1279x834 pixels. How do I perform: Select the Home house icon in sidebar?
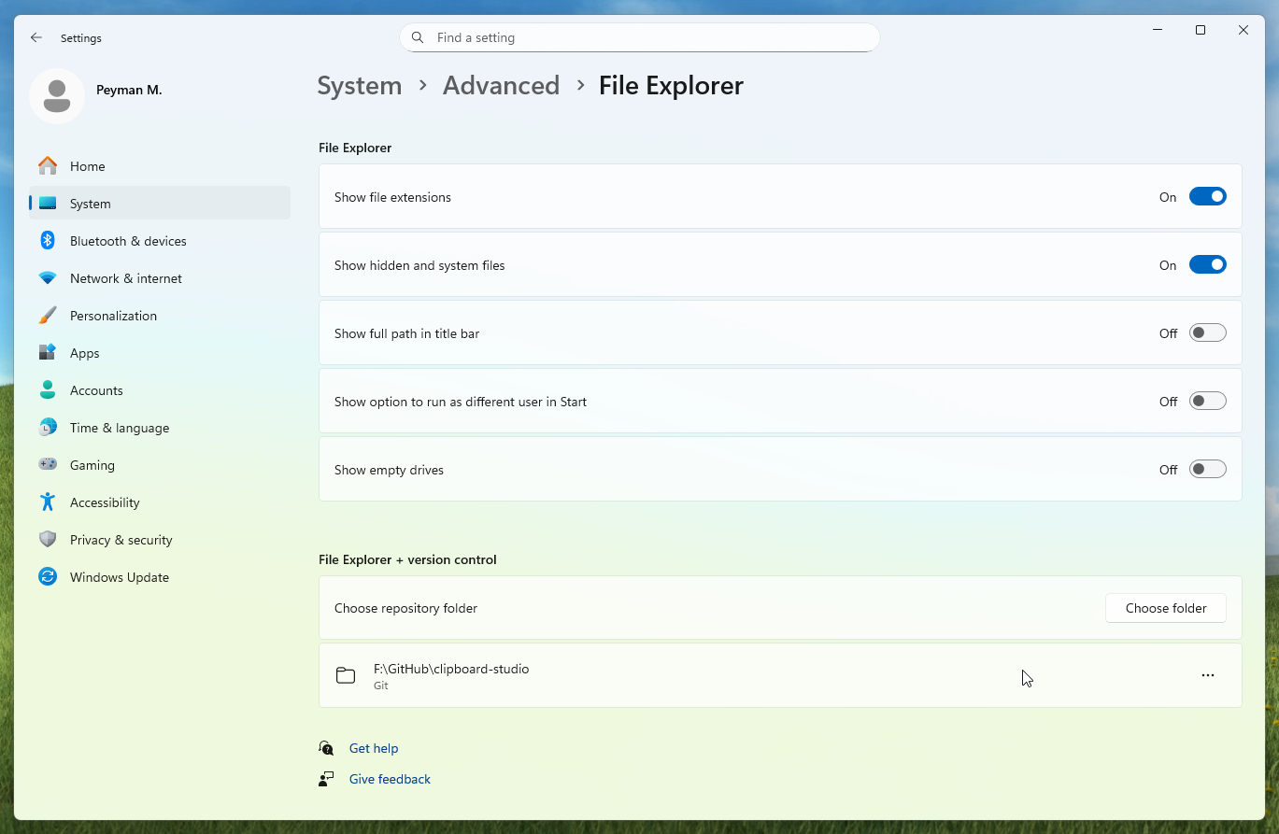click(x=48, y=166)
